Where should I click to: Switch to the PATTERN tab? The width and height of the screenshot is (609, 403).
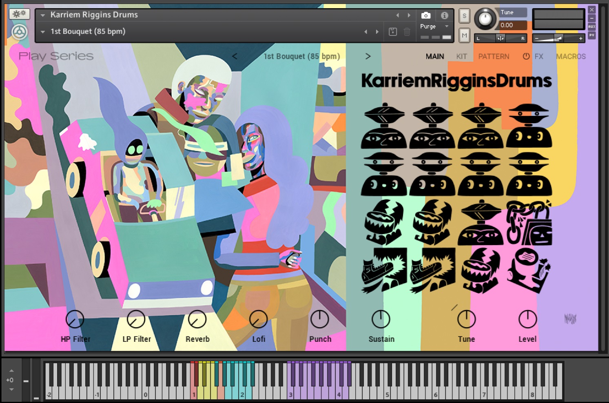pyautogui.click(x=494, y=56)
